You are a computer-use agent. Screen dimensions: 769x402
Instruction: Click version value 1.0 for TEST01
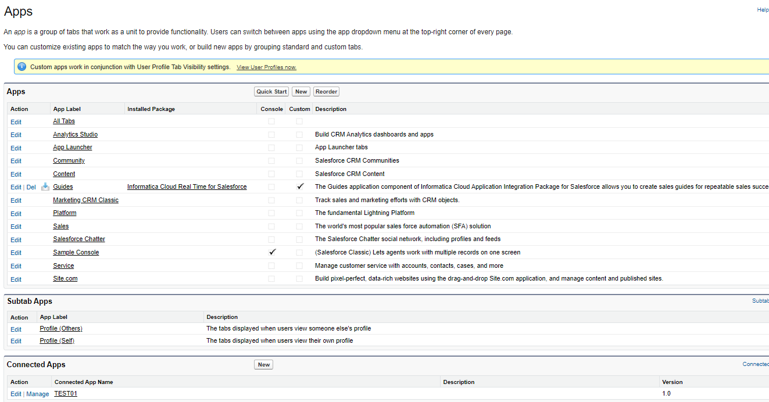pyautogui.click(x=666, y=393)
